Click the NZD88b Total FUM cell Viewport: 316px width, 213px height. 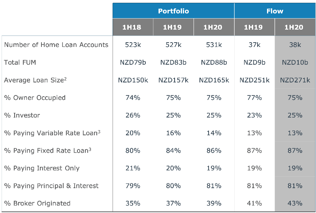[214, 62]
